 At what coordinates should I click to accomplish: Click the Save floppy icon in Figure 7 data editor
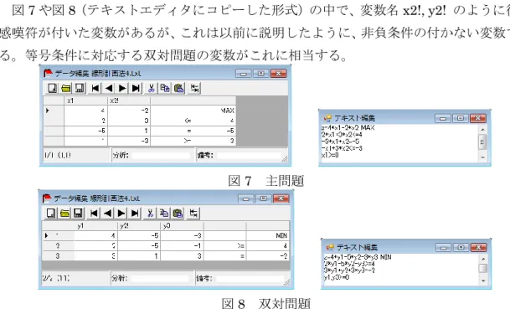point(80,88)
